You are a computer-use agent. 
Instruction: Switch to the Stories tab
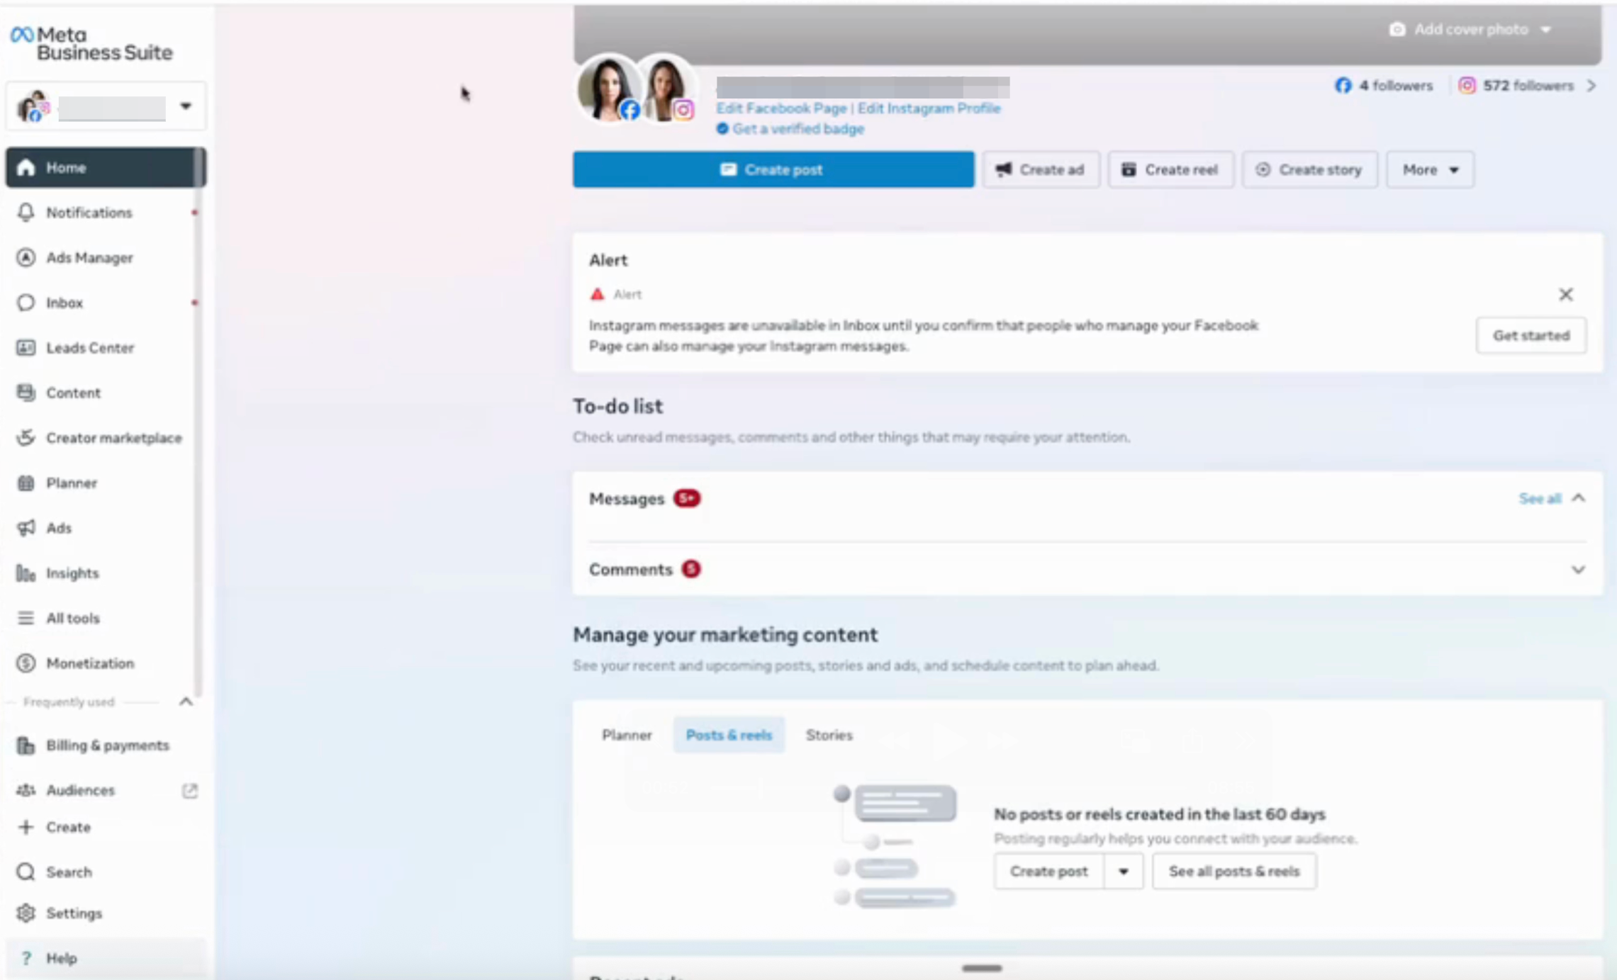pos(829,735)
